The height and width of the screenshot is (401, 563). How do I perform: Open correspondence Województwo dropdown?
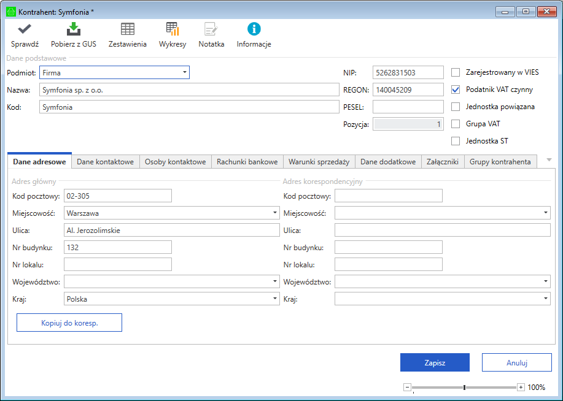[545, 281]
